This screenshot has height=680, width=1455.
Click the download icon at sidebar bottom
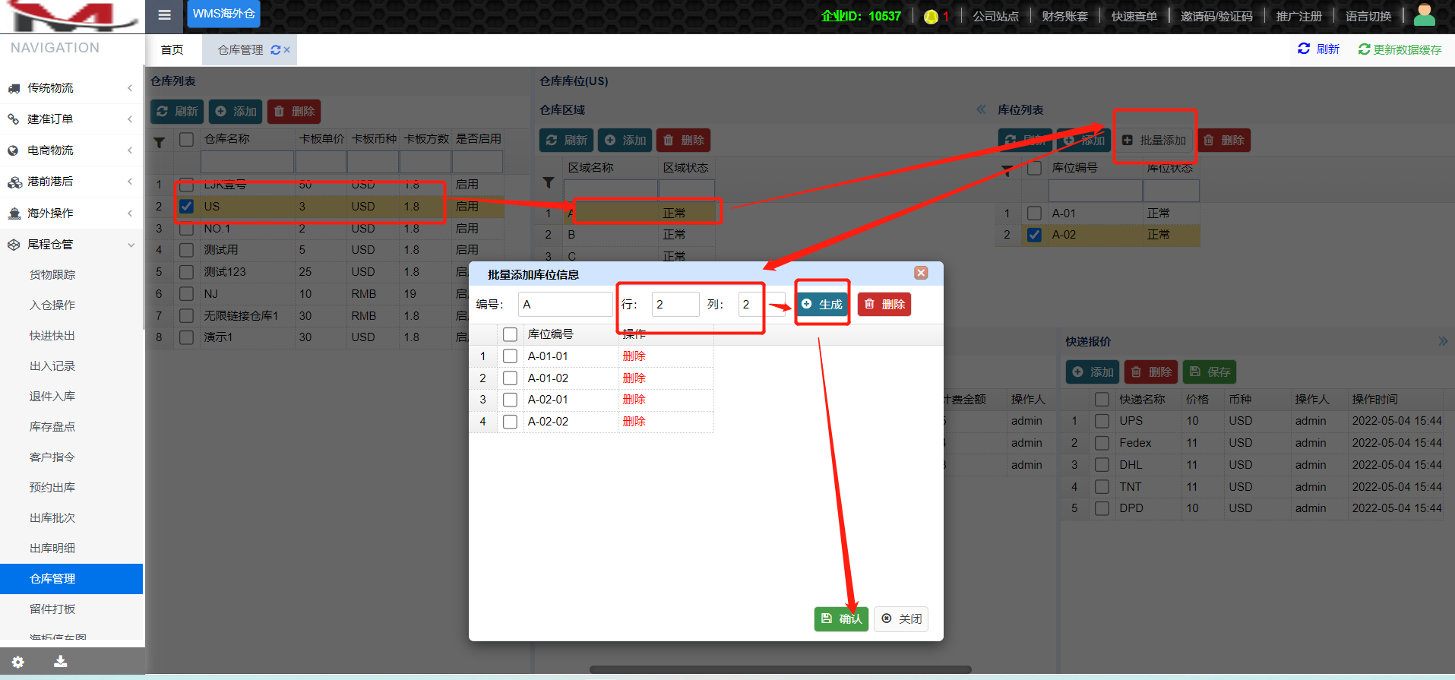[x=61, y=662]
